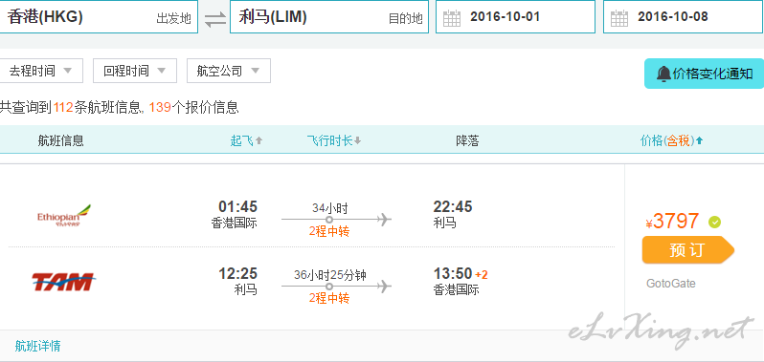Expand the 回程时间 filter dropdown
Viewport: 764px width, 362px height.
point(135,71)
